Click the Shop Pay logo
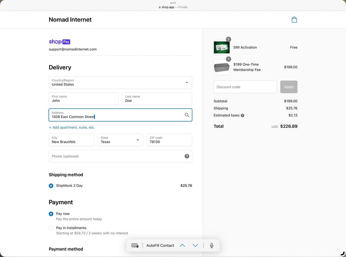The width and height of the screenshot is (346, 257). tap(59, 42)
